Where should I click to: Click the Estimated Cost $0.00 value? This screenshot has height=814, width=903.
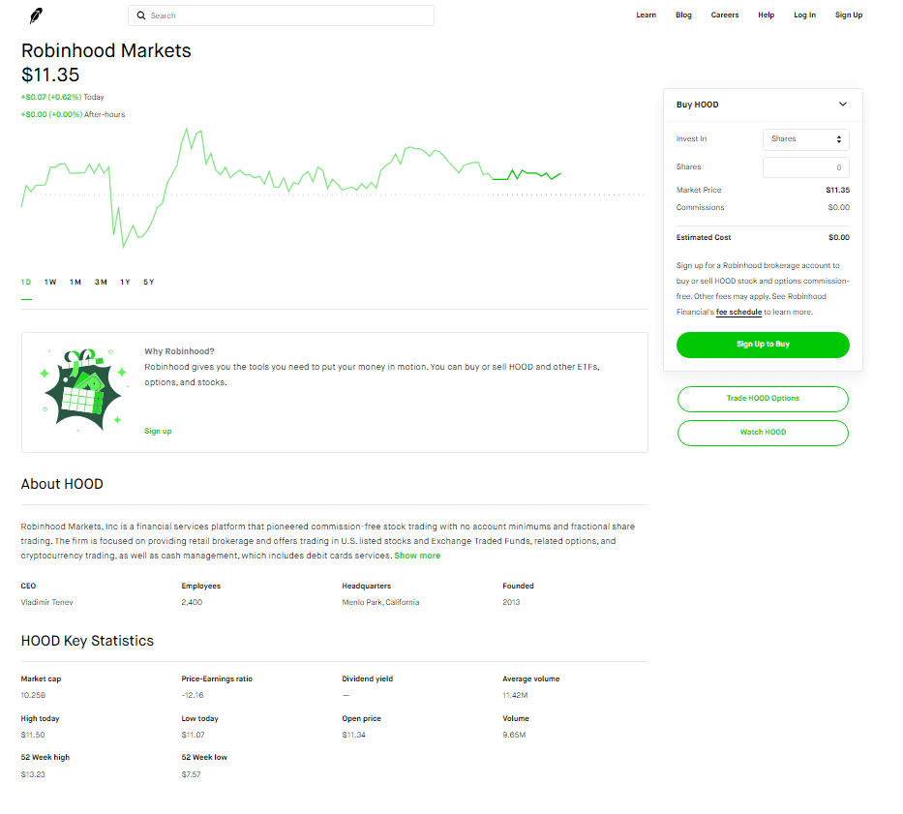pos(838,237)
